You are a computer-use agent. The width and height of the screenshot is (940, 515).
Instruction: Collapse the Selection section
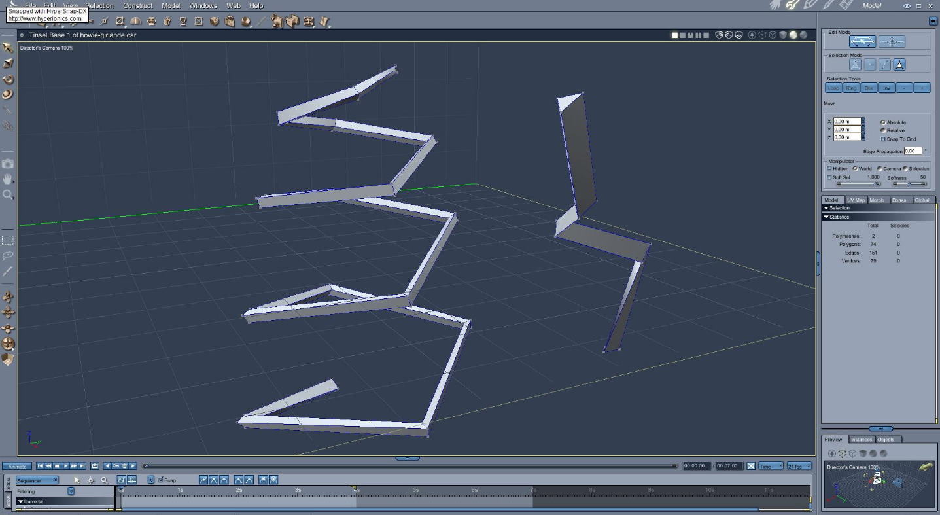[826, 208]
